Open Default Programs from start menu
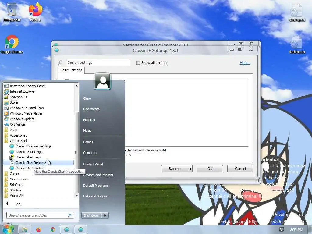This screenshot has height=234, width=312. tap(96, 186)
